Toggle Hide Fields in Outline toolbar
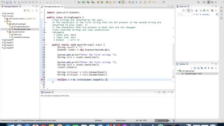 202,68
